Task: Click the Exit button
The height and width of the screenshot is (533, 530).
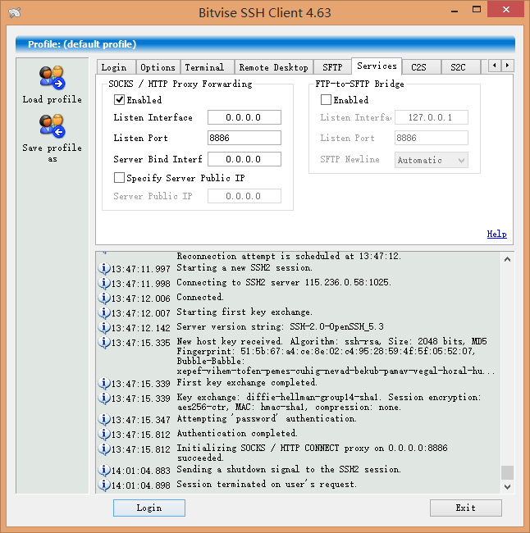Action: [466, 508]
